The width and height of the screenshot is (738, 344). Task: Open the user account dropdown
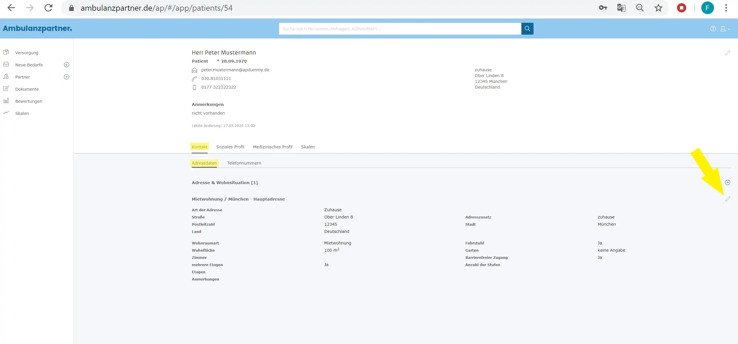[725, 29]
